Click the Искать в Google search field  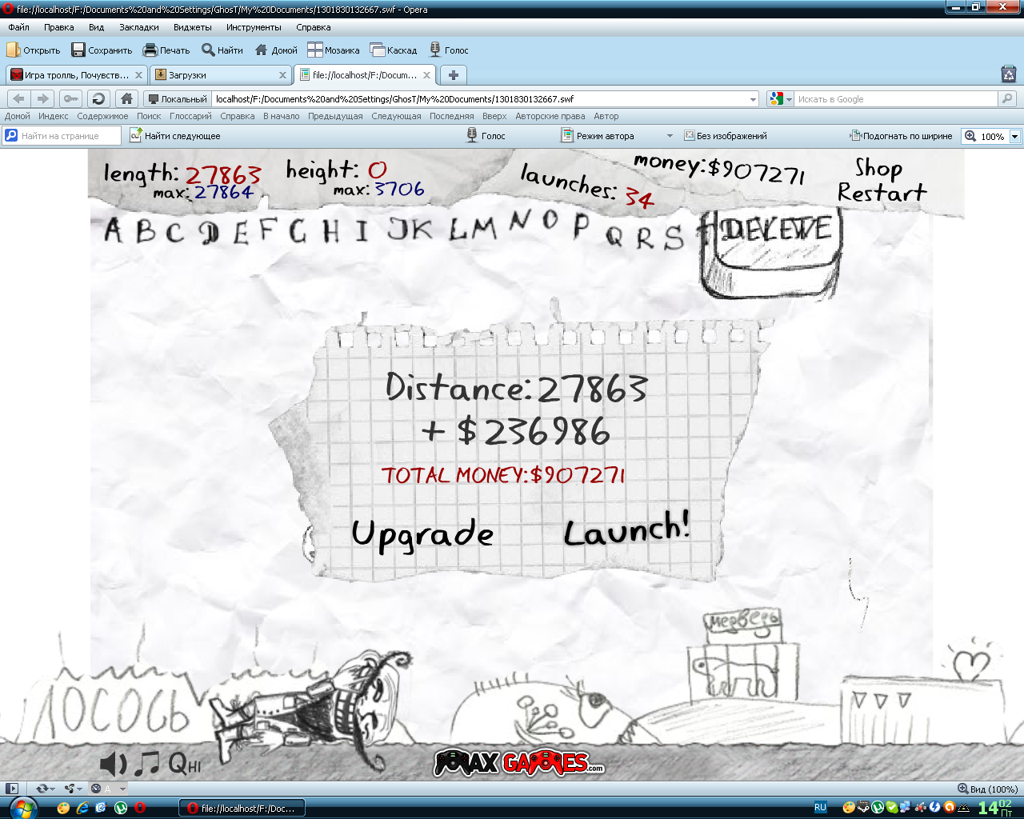click(x=894, y=99)
